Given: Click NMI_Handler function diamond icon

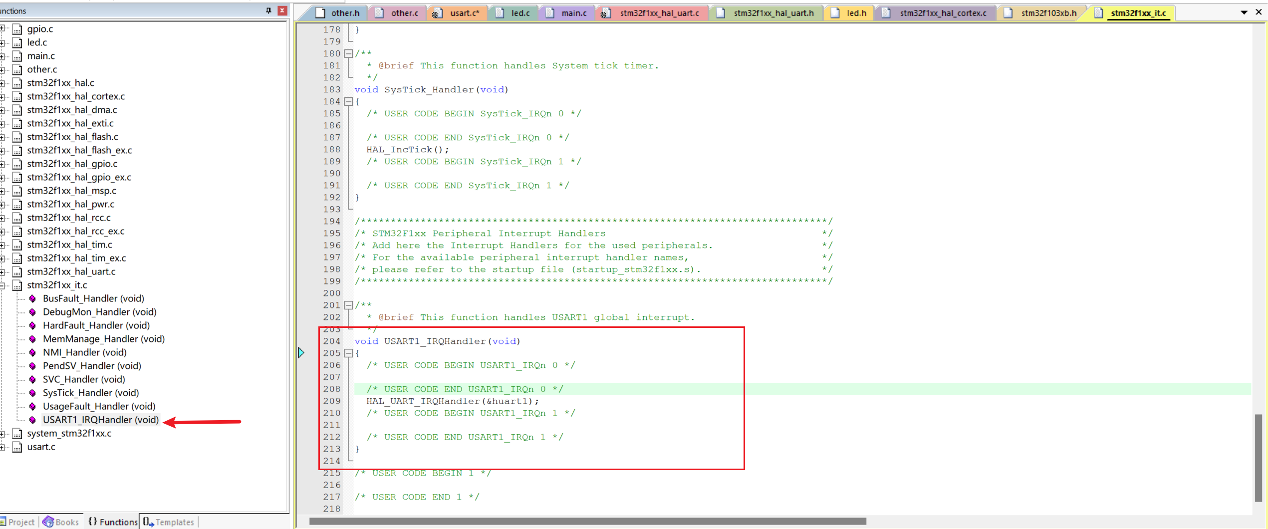Looking at the screenshot, I should [x=32, y=352].
